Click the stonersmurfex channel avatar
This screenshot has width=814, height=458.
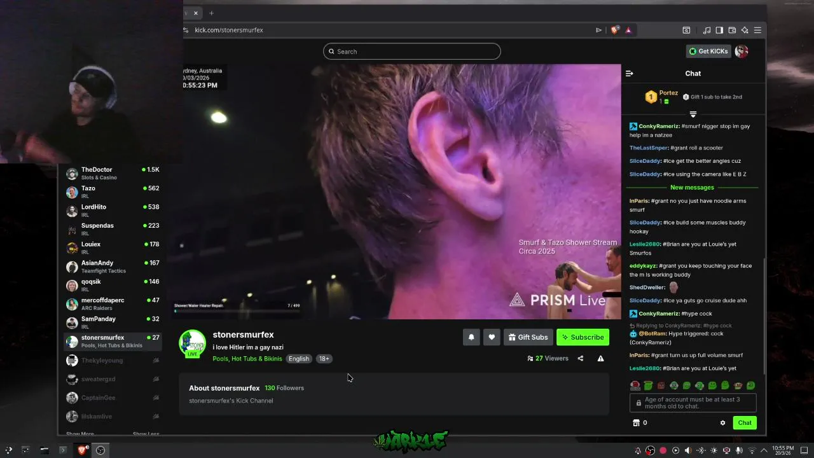coord(192,343)
